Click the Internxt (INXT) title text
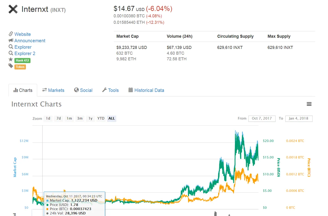Image resolution: width=328 pixels, height=216 pixels. [x=44, y=9]
